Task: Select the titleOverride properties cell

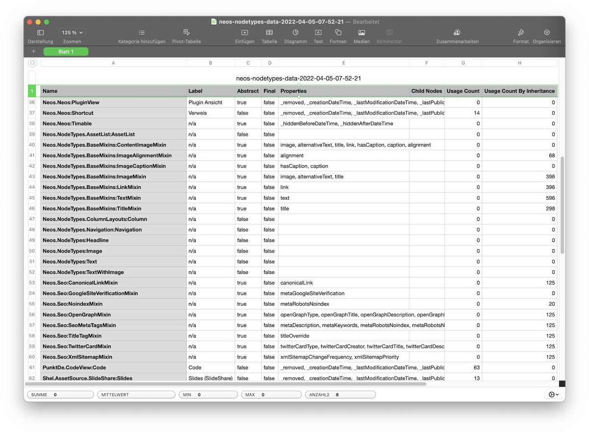Action: coord(344,336)
